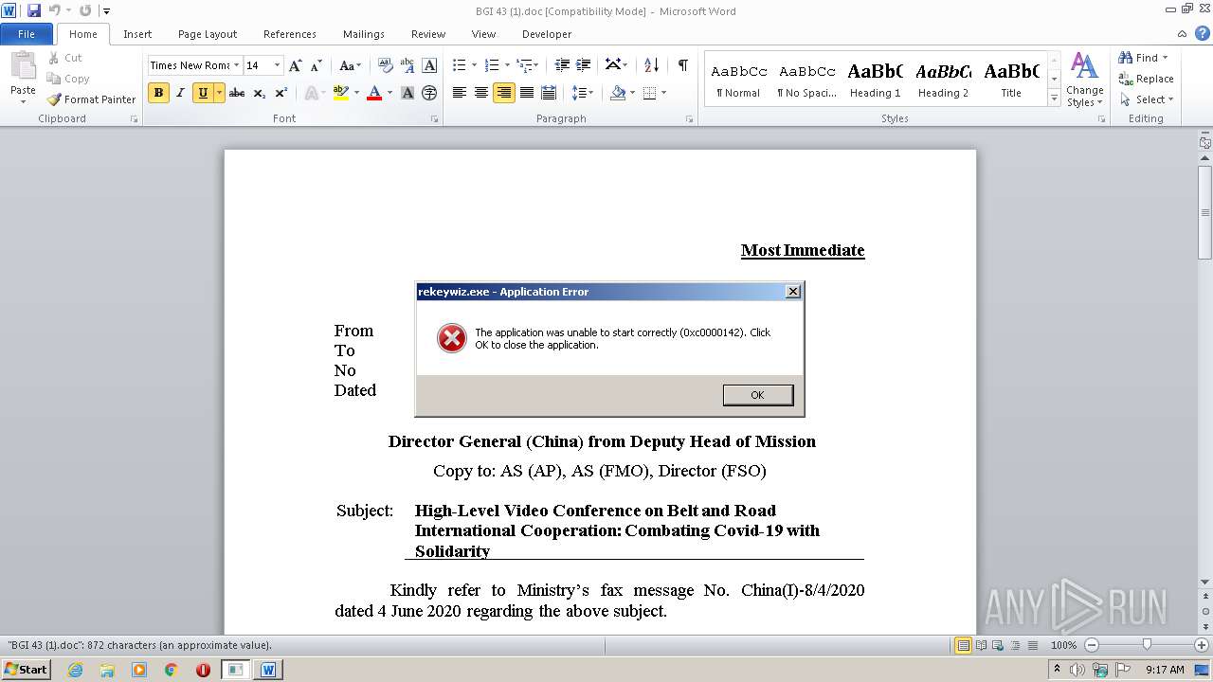Click the Bullets list icon
The image size is (1213, 682).
coord(459,65)
